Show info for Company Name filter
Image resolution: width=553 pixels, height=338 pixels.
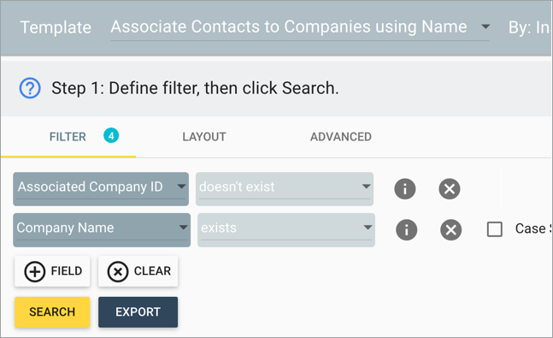click(x=407, y=229)
